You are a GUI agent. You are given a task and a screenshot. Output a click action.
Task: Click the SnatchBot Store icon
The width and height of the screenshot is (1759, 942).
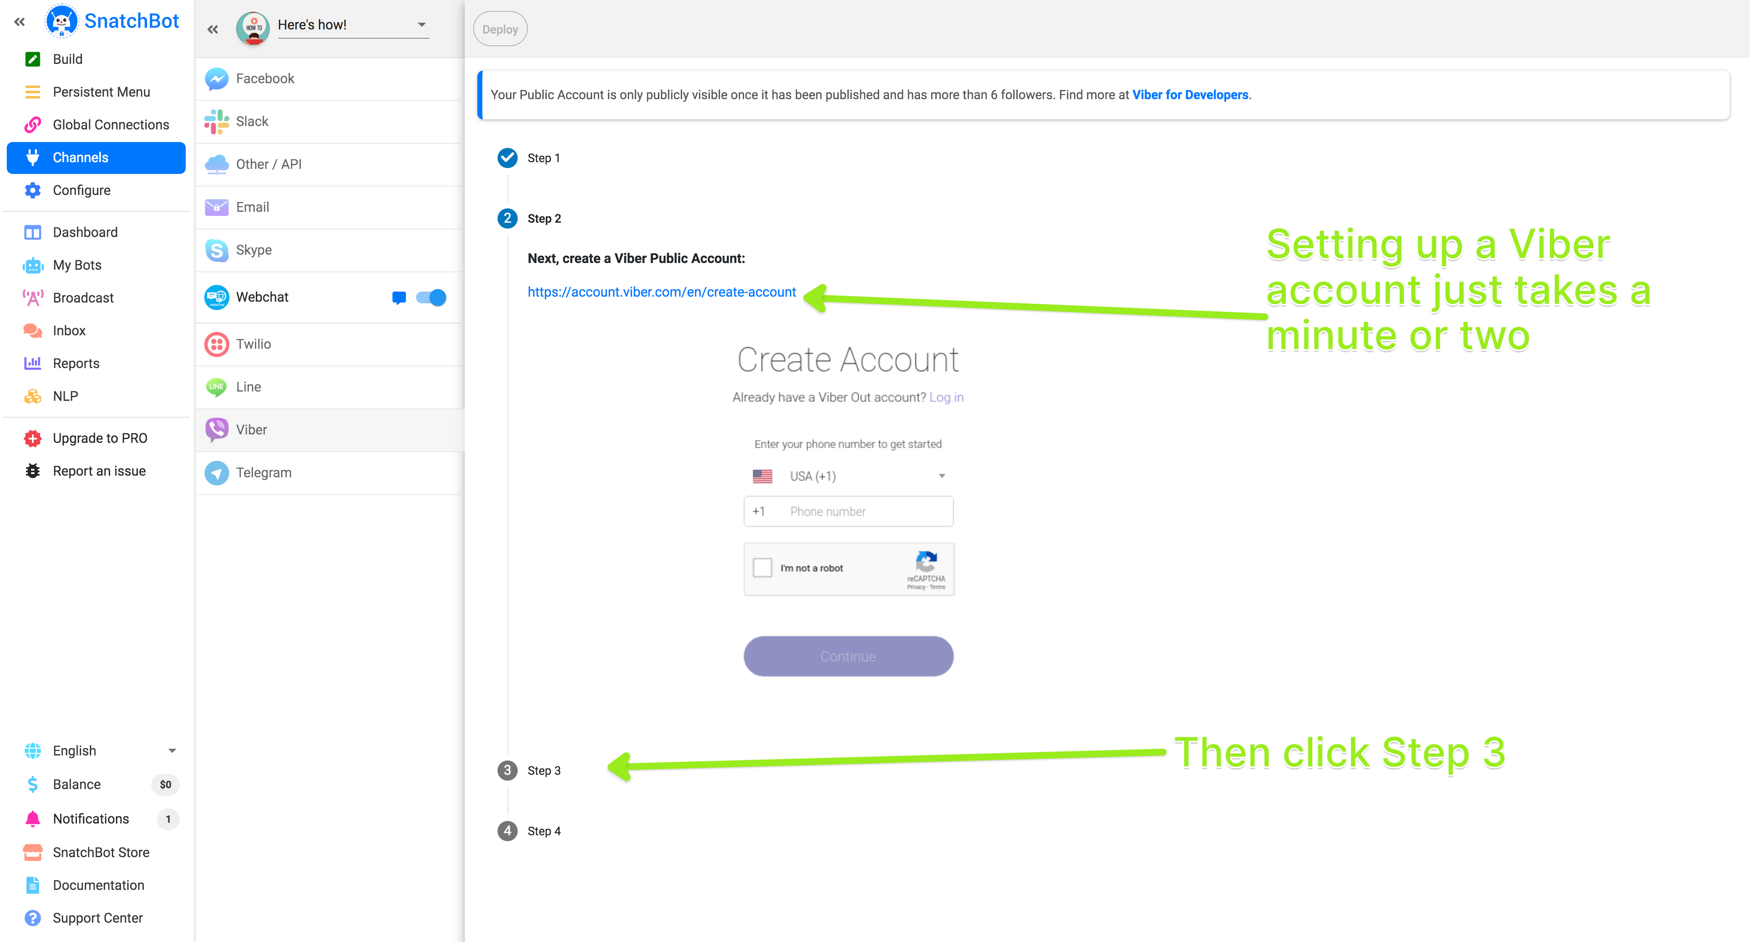32,852
